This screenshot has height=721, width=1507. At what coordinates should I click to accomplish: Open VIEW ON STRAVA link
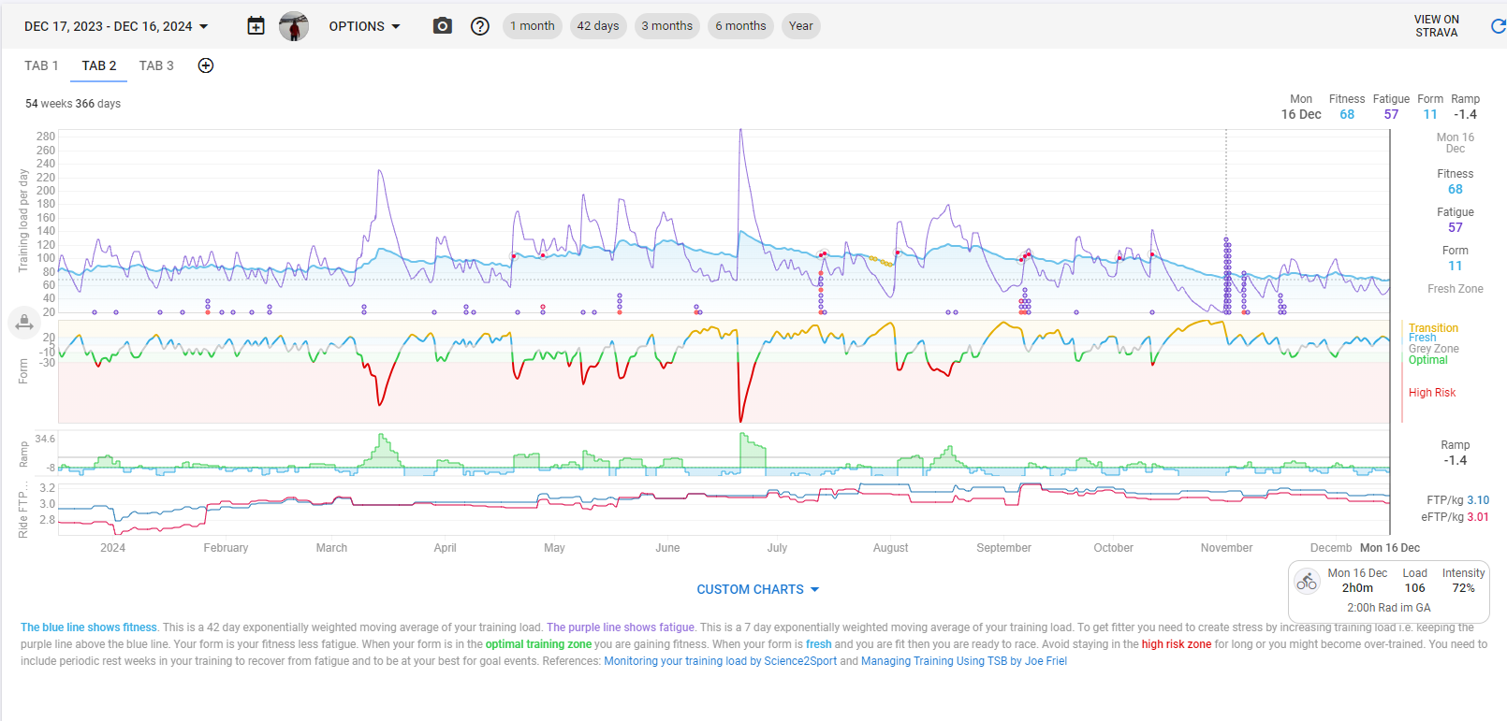pyautogui.click(x=1437, y=26)
